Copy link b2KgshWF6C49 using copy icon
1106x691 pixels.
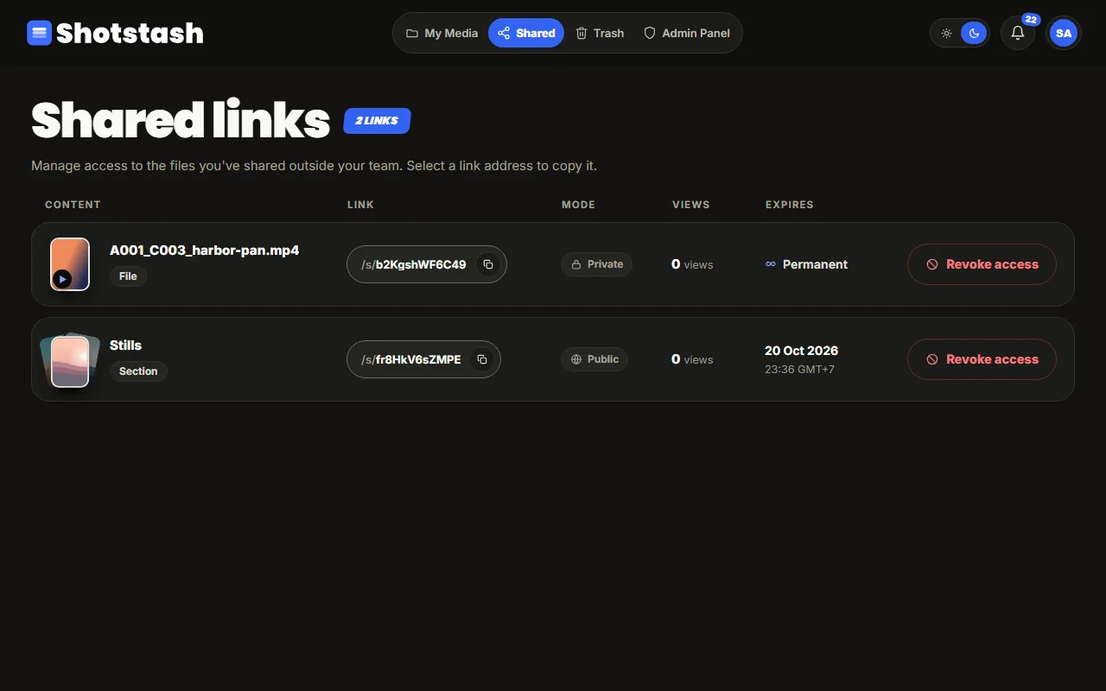coord(488,264)
